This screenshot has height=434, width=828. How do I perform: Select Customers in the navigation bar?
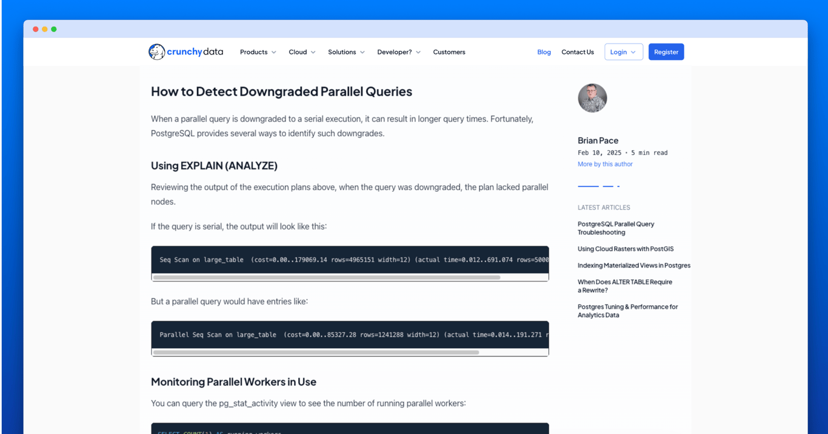449,52
